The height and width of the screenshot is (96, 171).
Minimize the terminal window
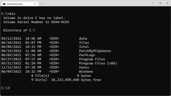click(x=153, y=3)
